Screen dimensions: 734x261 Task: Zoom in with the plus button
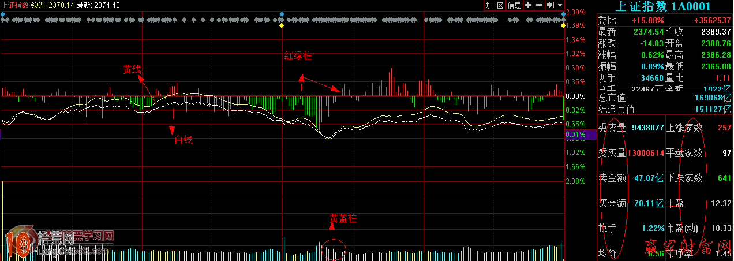coord(528,5)
